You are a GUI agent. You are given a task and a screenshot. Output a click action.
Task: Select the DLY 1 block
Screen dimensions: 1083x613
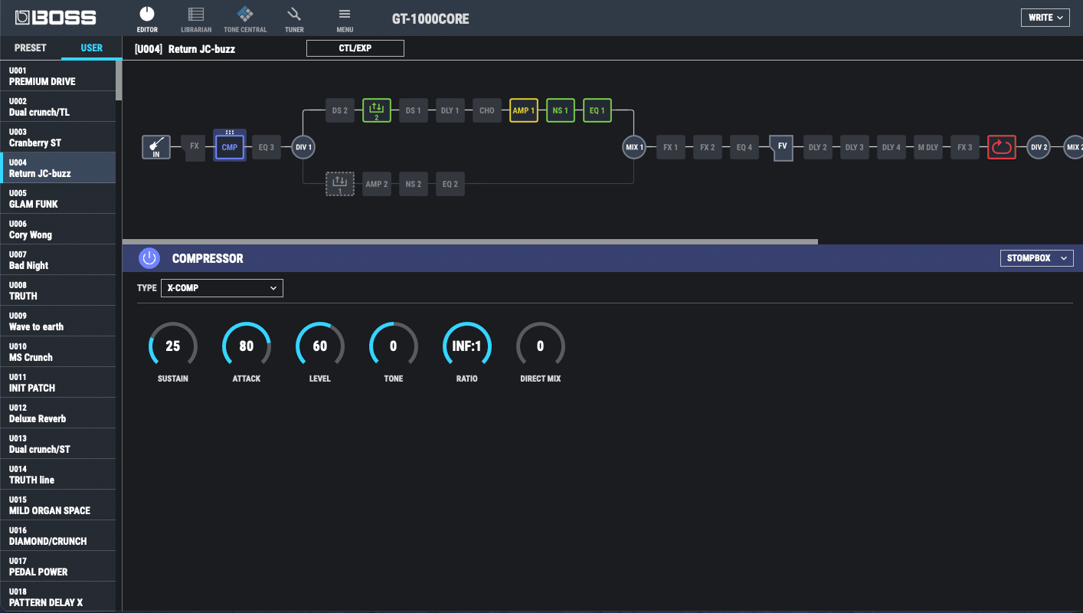pyautogui.click(x=450, y=110)
